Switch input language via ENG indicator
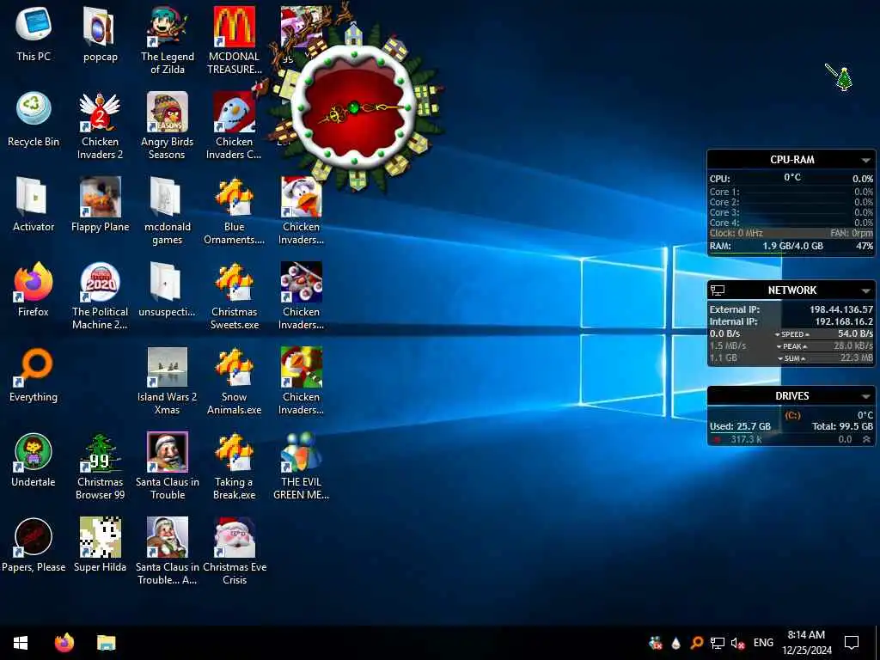Image resolution: width=880 pixels, height=660 pixels. point(763,643)
